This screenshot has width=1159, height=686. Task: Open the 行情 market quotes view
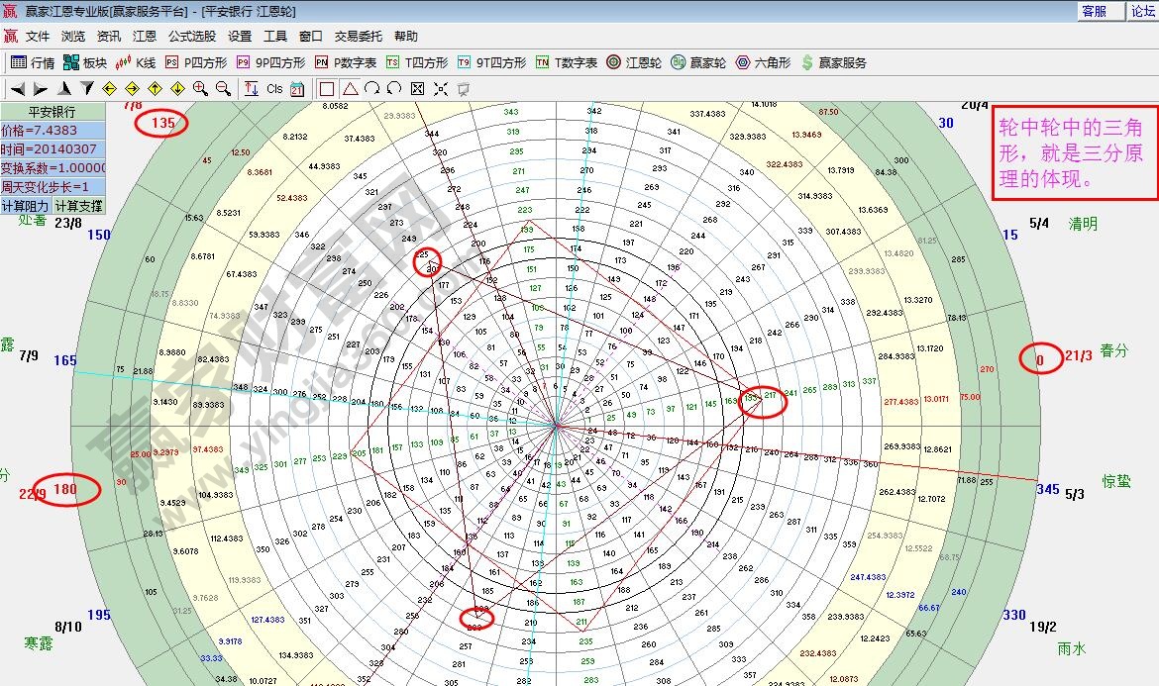pyautogui.click(x=33, y=62)
